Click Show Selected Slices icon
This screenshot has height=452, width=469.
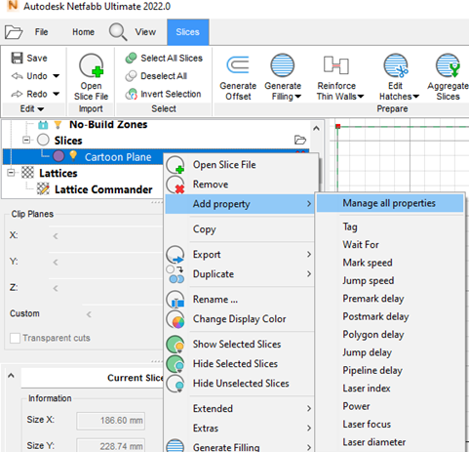(176, 345)
